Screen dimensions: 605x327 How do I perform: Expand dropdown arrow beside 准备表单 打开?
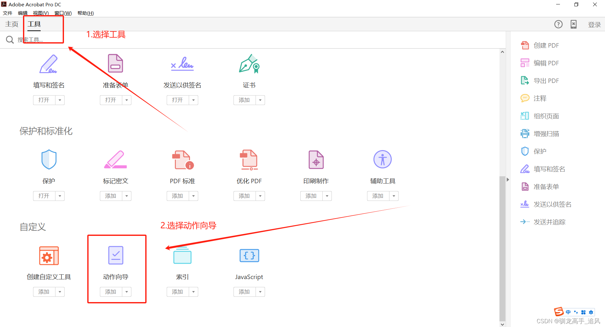click(127, 100)
